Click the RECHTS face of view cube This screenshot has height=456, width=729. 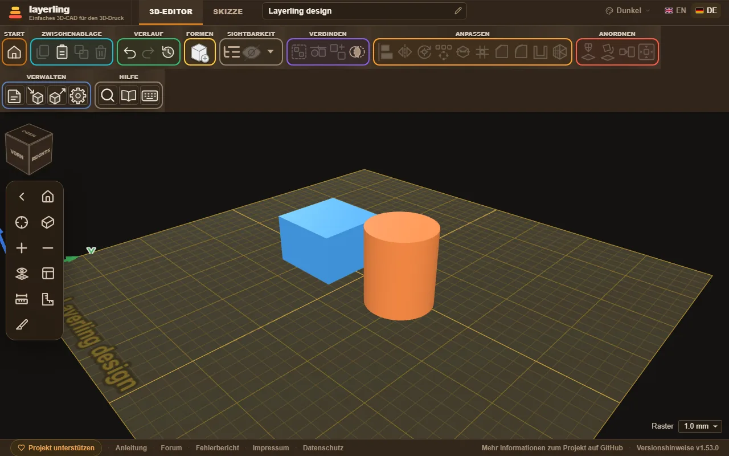point(41,155)
